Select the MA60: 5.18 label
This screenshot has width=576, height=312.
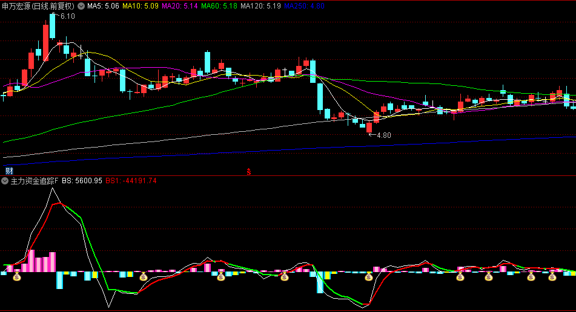tap(219, 6)
